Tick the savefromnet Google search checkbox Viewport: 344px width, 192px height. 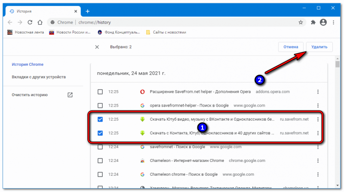pyautogui.click(x=100, y=147)
